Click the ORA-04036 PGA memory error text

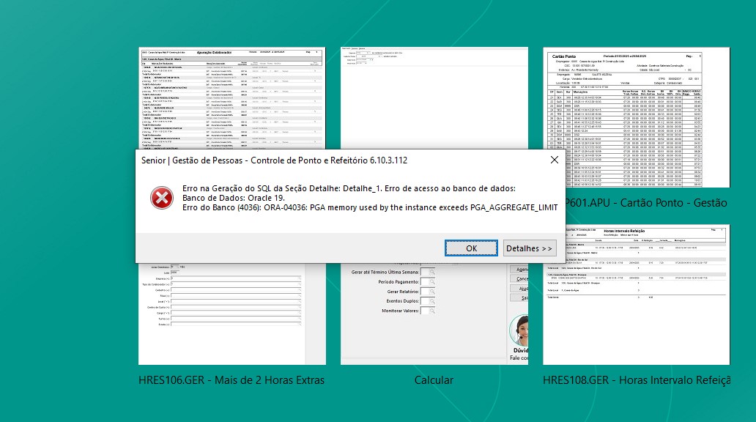pos(370,207)
